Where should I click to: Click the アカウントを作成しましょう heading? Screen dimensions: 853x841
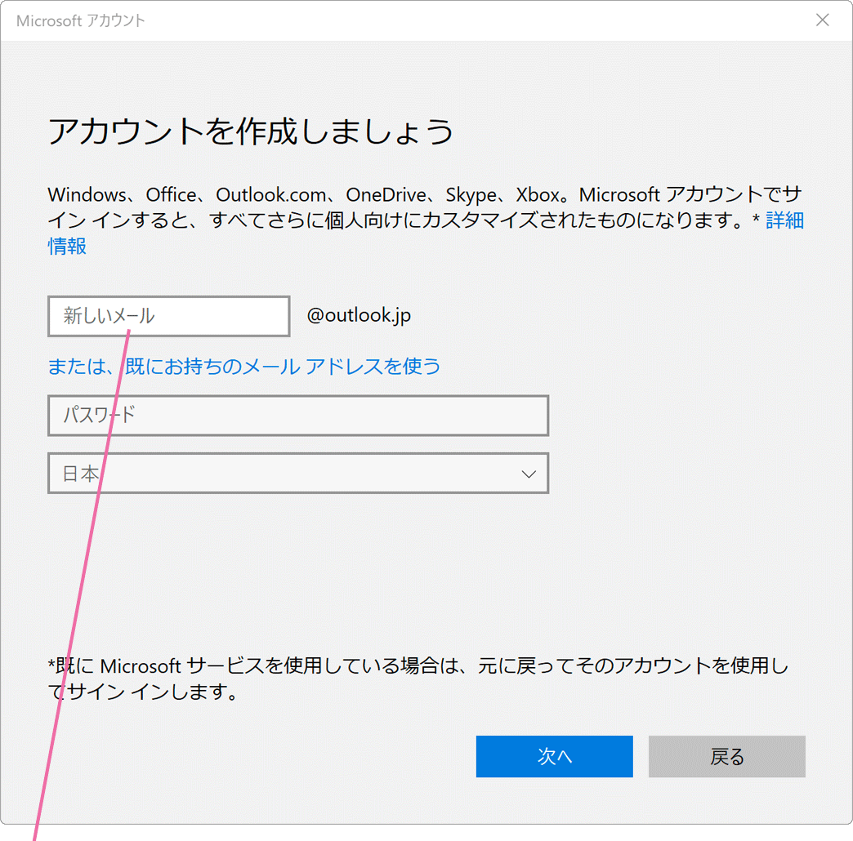tap(251, 131)
